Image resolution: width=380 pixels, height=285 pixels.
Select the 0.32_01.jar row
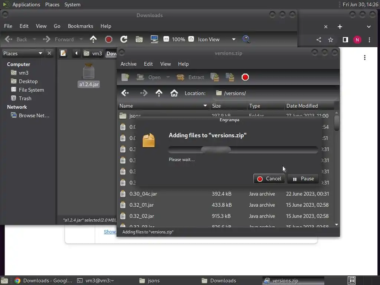[x=225, y=205]
